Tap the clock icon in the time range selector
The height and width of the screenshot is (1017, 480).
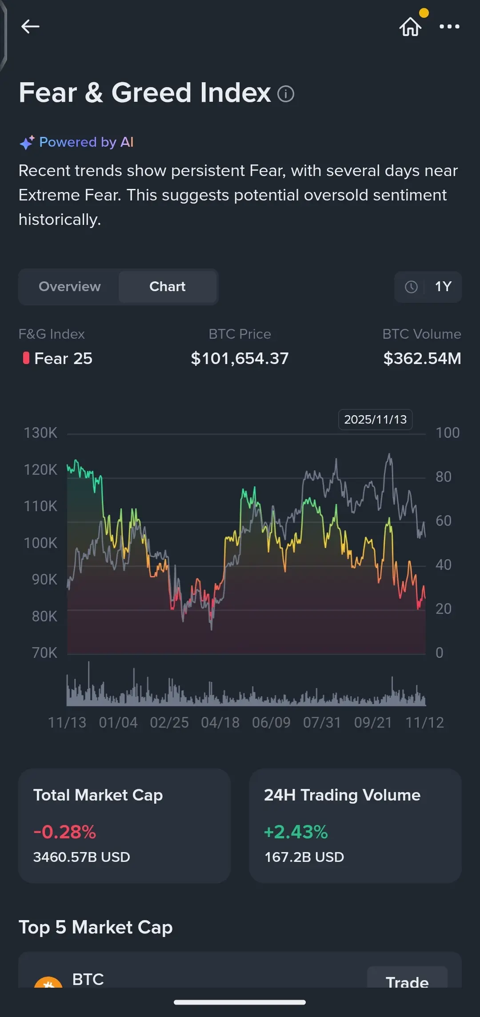[411, 287]
